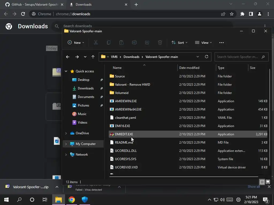The height and width of the screenshot is (205, 274).
Task: Open a new Chrome tab
Action: 136,5
